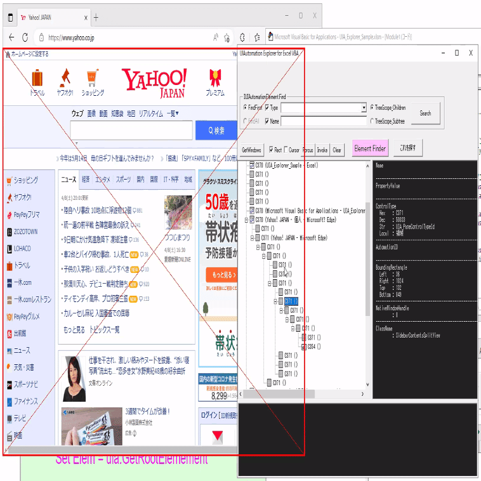Open the IT・科学 news tab
Viewport: 481px width, 481px height.
pos(171,180)
